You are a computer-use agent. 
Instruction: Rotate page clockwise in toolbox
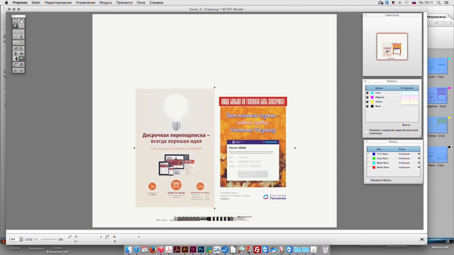[x=15, y=49]
